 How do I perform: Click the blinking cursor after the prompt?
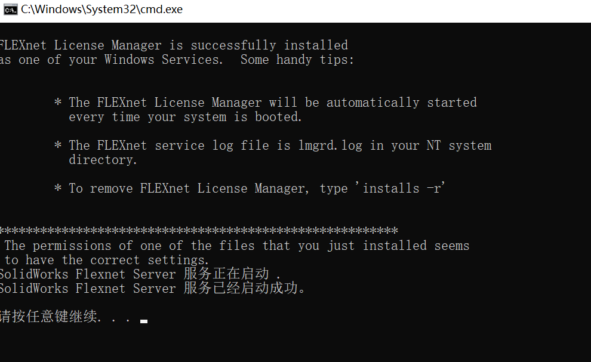point(144,321)
